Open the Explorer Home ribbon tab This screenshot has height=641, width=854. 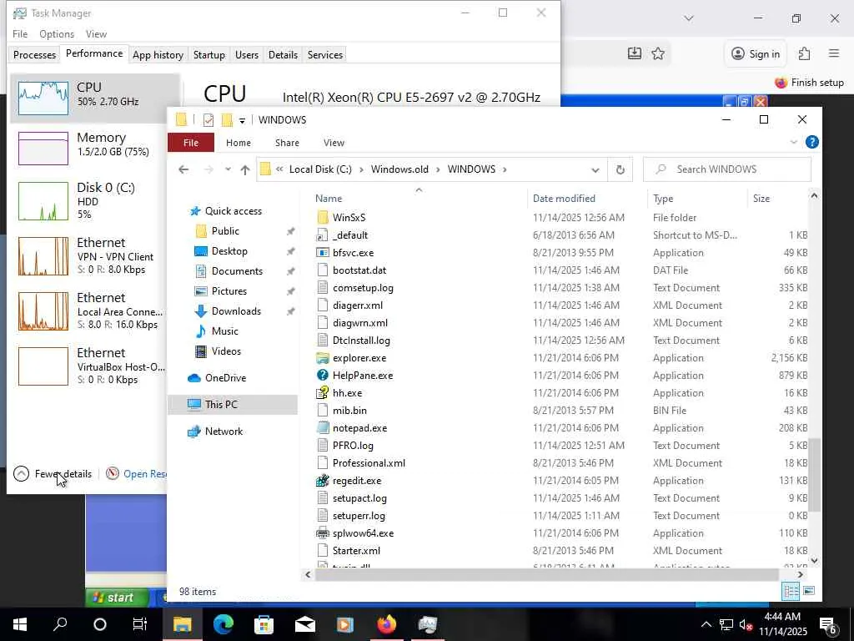tap(239, 143)
